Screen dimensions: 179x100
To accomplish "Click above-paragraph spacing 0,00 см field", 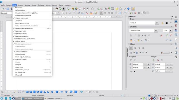I will [x=138, y=64].
